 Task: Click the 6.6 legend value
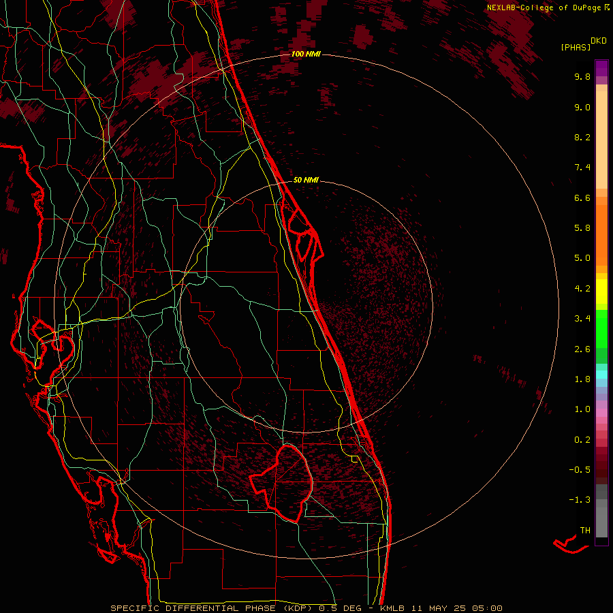(x=582, y=198)
